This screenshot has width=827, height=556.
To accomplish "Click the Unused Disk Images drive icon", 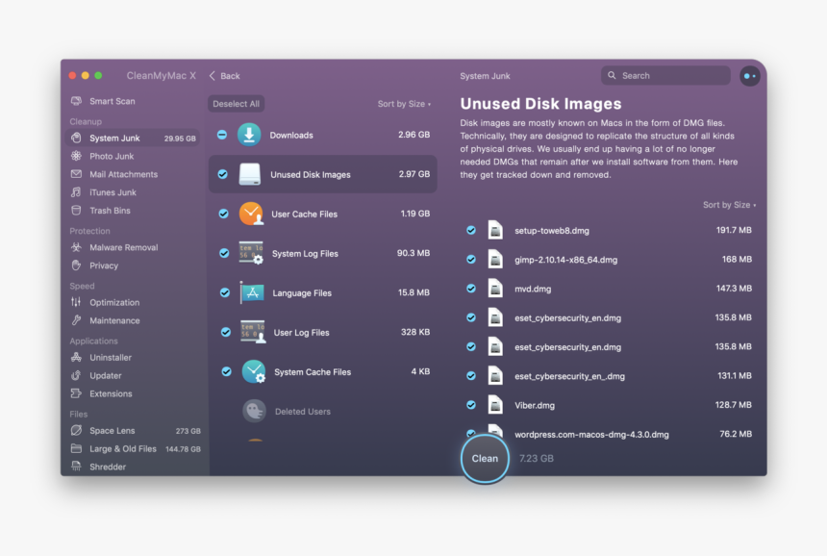I will [x=249, y=174].
